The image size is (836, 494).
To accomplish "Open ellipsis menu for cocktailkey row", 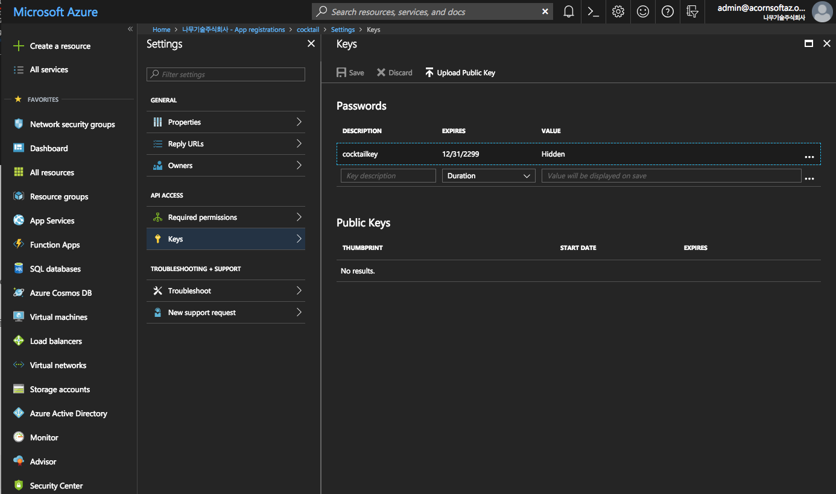I will point(809,155).
